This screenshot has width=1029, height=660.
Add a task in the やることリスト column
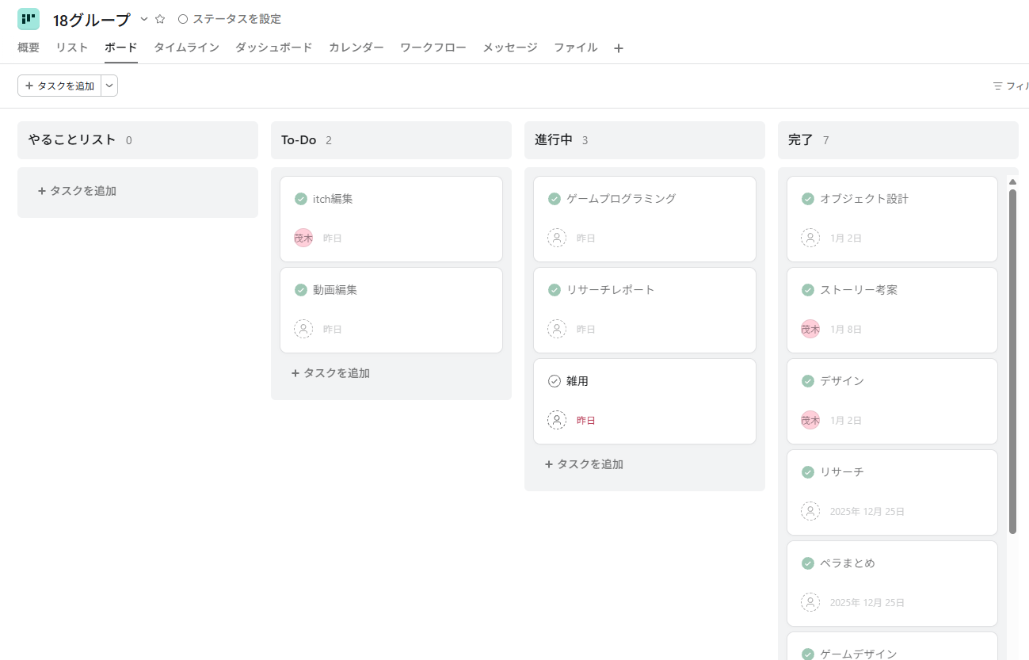(78, 191)
